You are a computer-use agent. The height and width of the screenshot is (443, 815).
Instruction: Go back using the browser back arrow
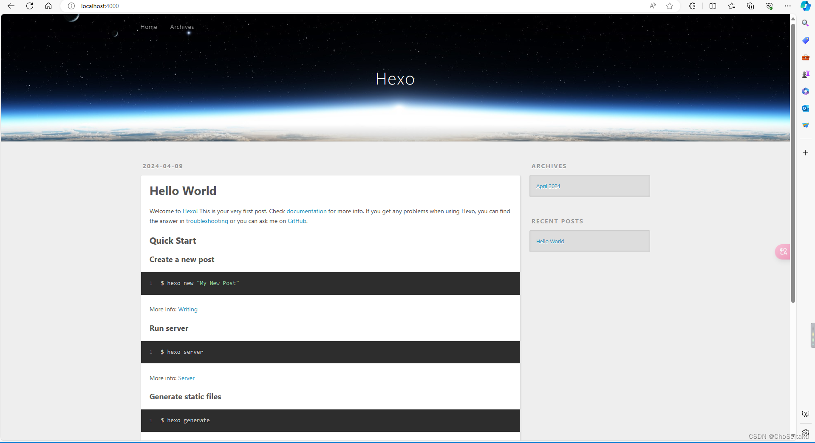pyautogui.click(x=11, y=6)
